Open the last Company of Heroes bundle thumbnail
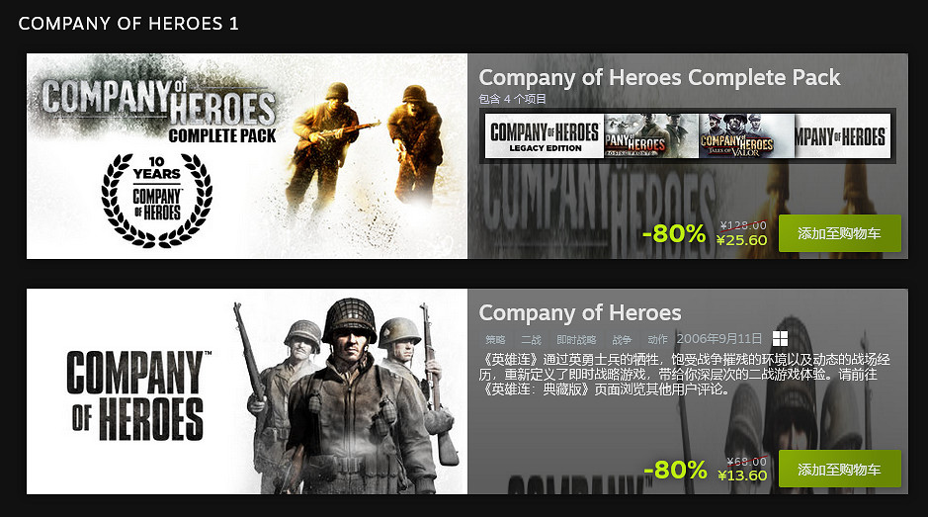The image size is (928, 517). [x=842, y=135]
